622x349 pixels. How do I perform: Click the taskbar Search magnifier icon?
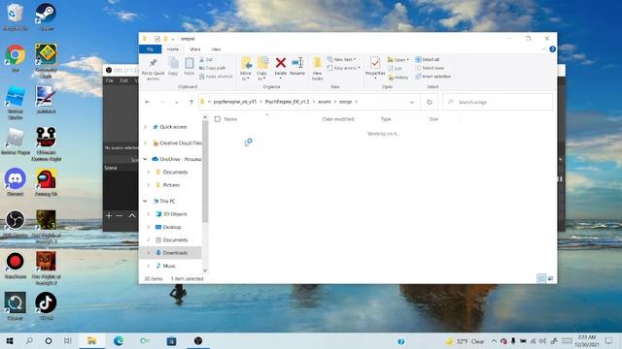pos(29,341)
